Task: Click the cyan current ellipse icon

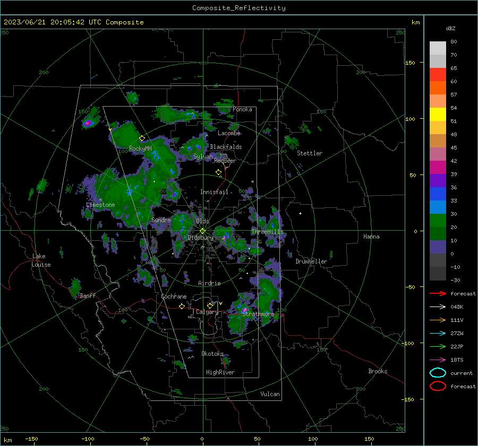Action: pyautogui.click(x=438, y=373)
